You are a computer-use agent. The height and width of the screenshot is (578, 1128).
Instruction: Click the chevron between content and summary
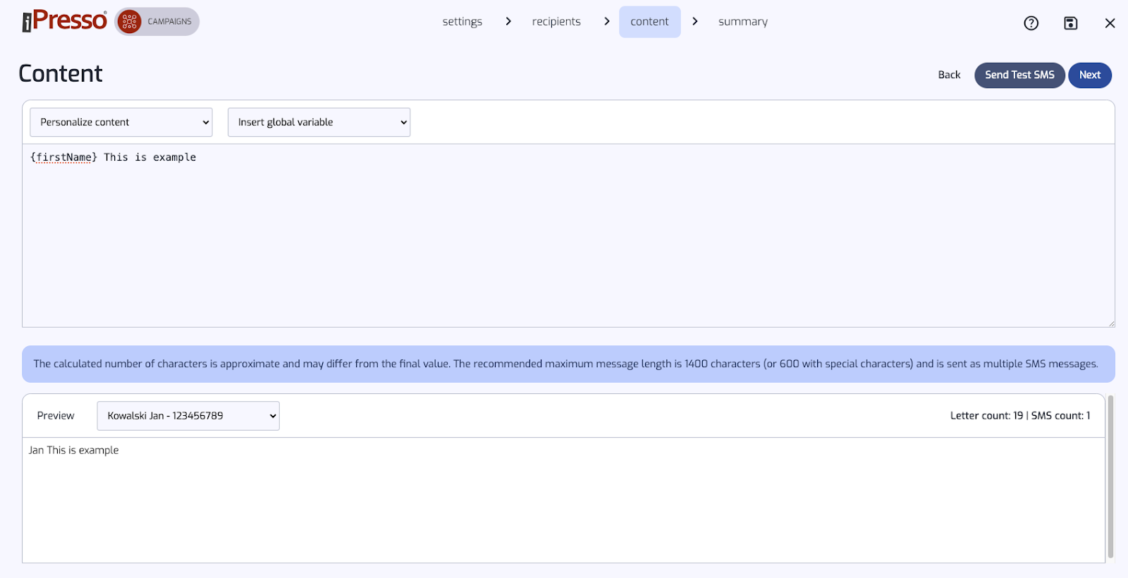[695, 22]
